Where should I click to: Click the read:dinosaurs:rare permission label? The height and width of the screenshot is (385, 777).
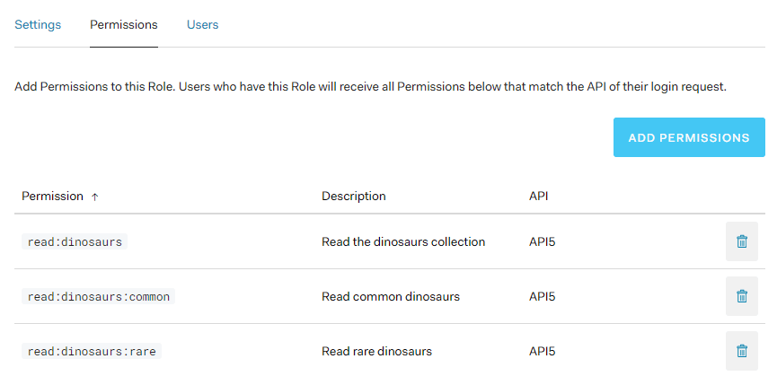92,351
